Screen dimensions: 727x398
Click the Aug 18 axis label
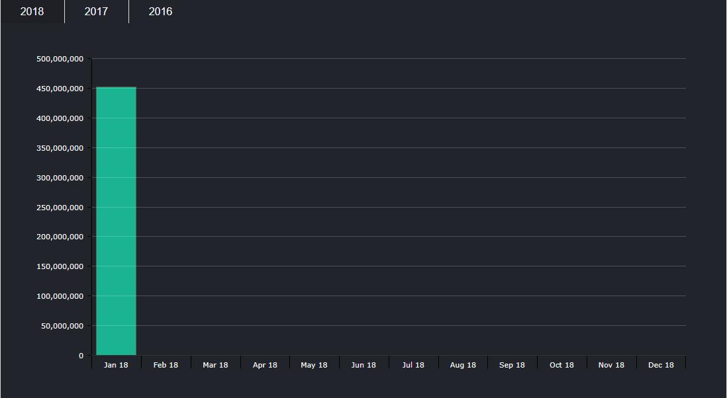pos(463,365)
